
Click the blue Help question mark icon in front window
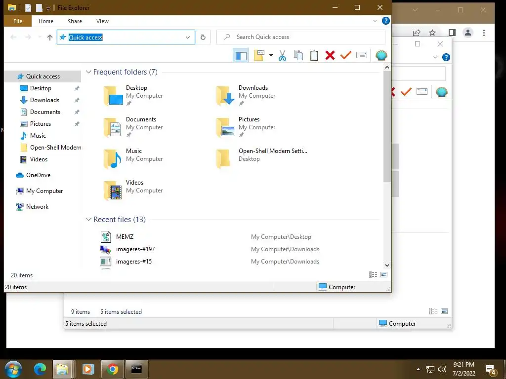coord(385,21)
